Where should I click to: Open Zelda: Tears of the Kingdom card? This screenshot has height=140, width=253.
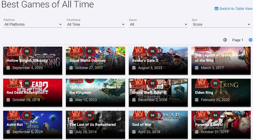[x=95, y=90]
